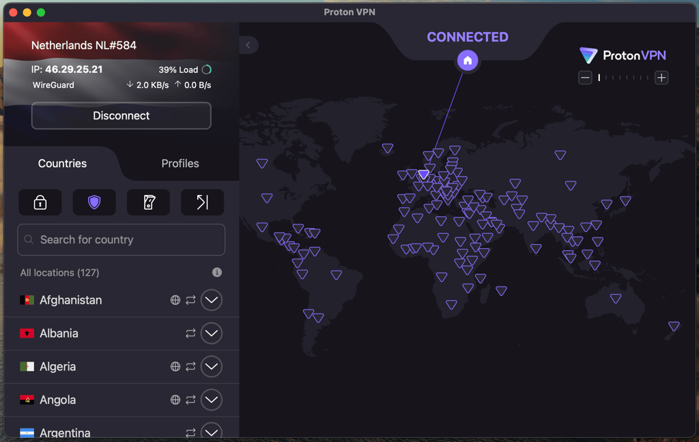699x442 pixels.
Task: Toggle the NetShield shield icon
Action: coord(94,203)
